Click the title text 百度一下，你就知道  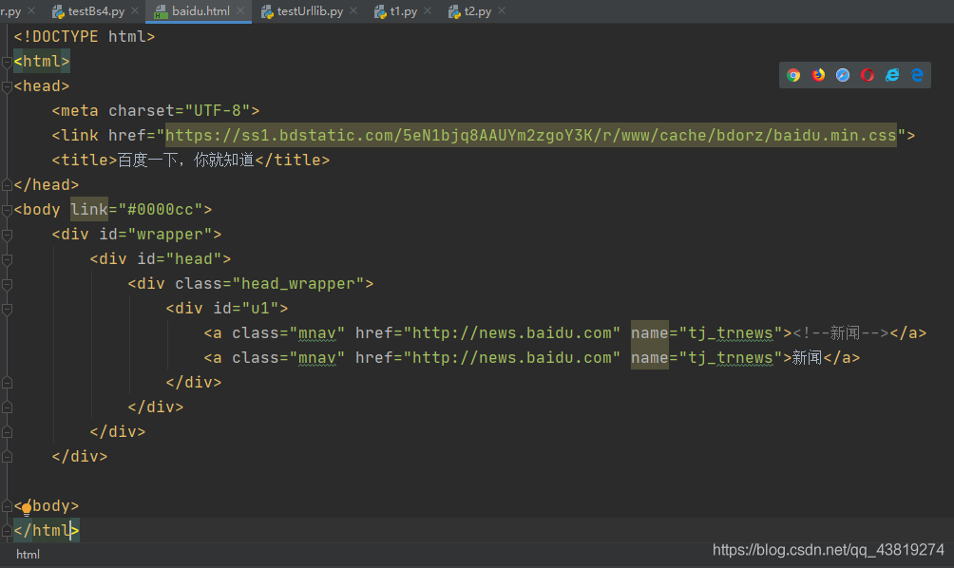pos(185,160)
